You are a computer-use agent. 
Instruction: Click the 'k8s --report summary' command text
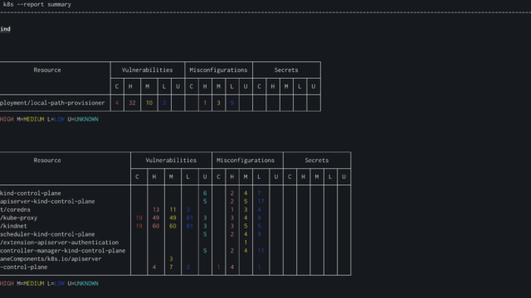click(37, 4)
